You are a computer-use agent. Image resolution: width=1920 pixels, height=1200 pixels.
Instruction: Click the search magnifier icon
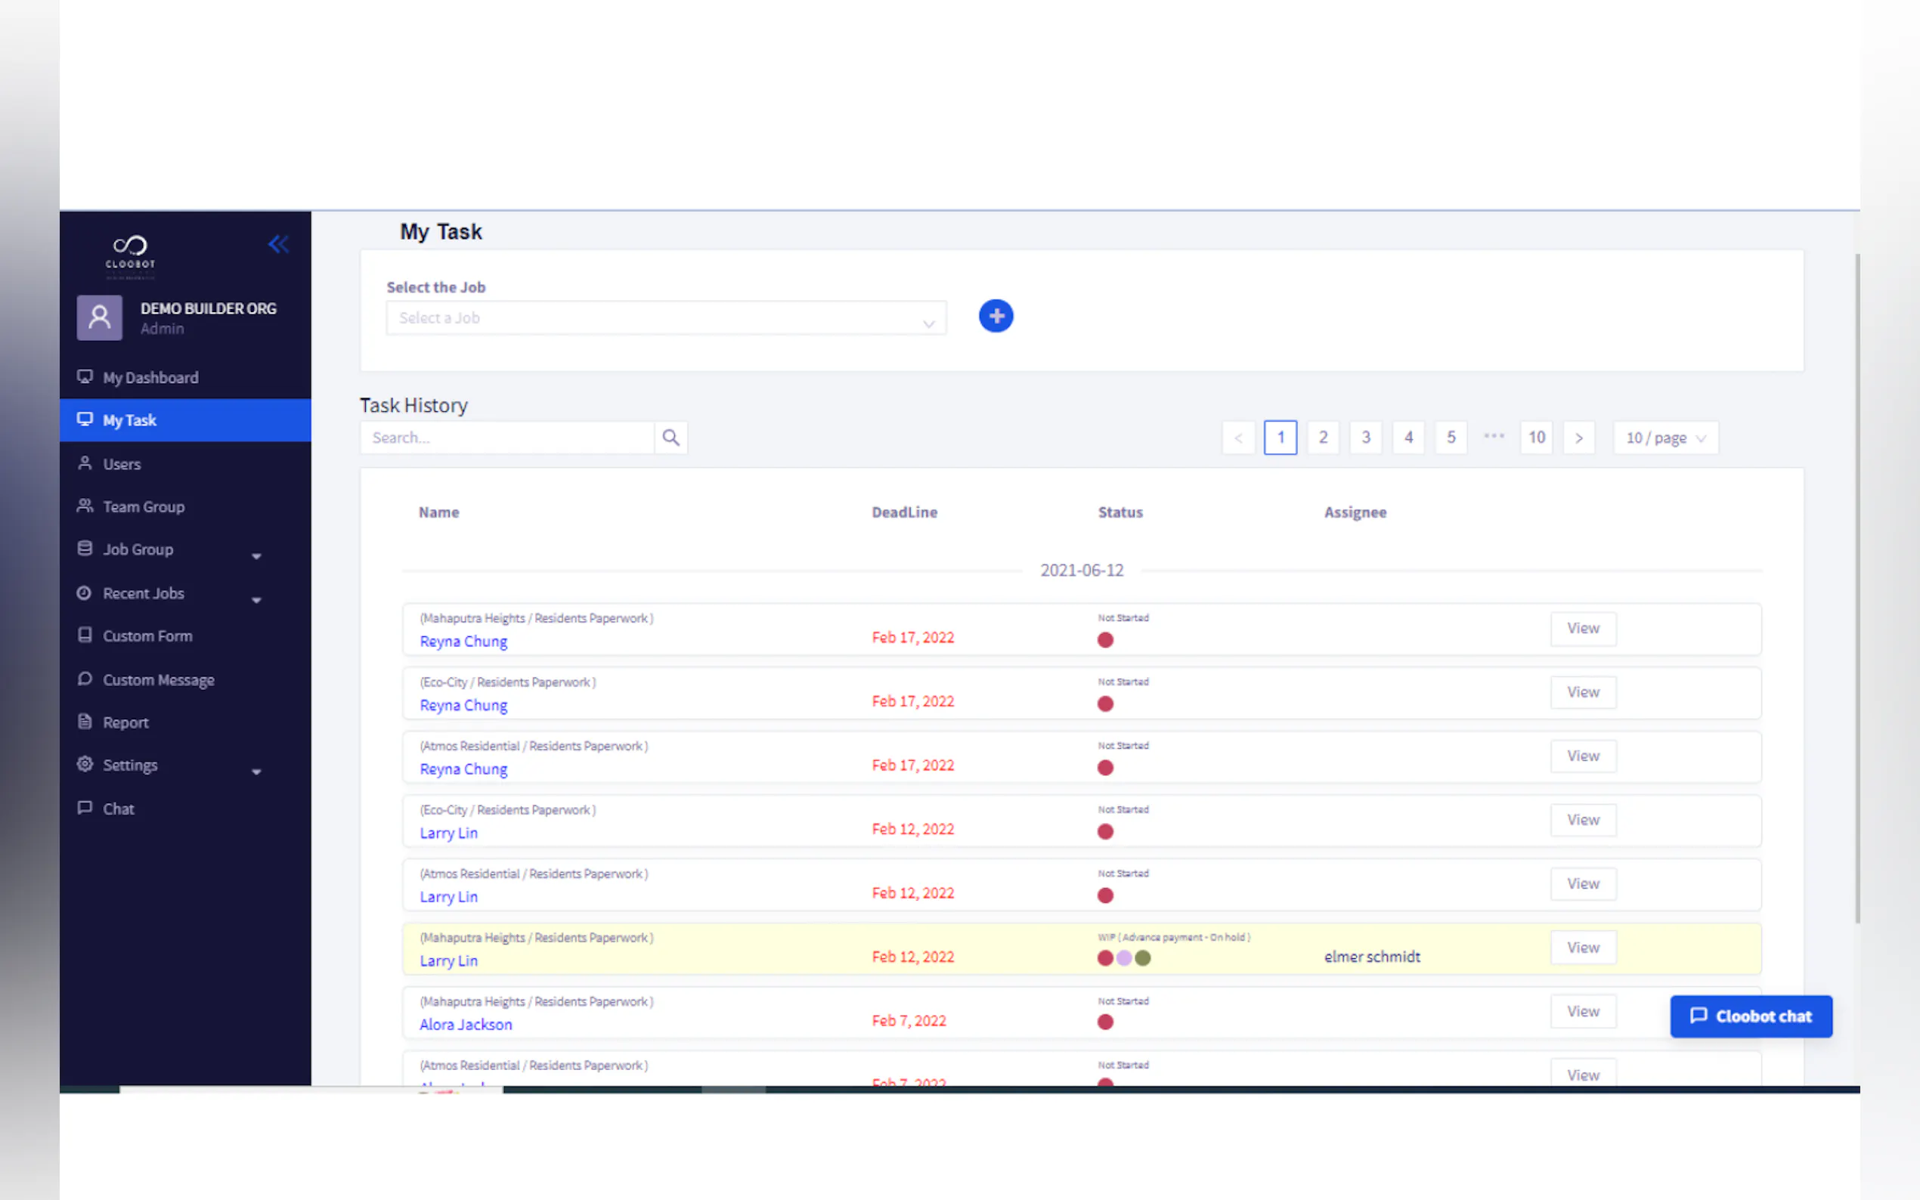click(670, 438)
